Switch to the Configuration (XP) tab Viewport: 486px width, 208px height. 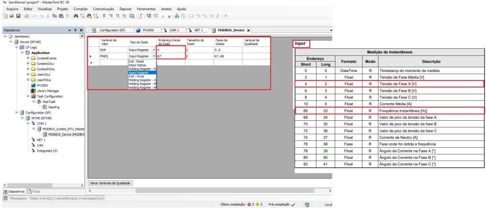[112, 30]
